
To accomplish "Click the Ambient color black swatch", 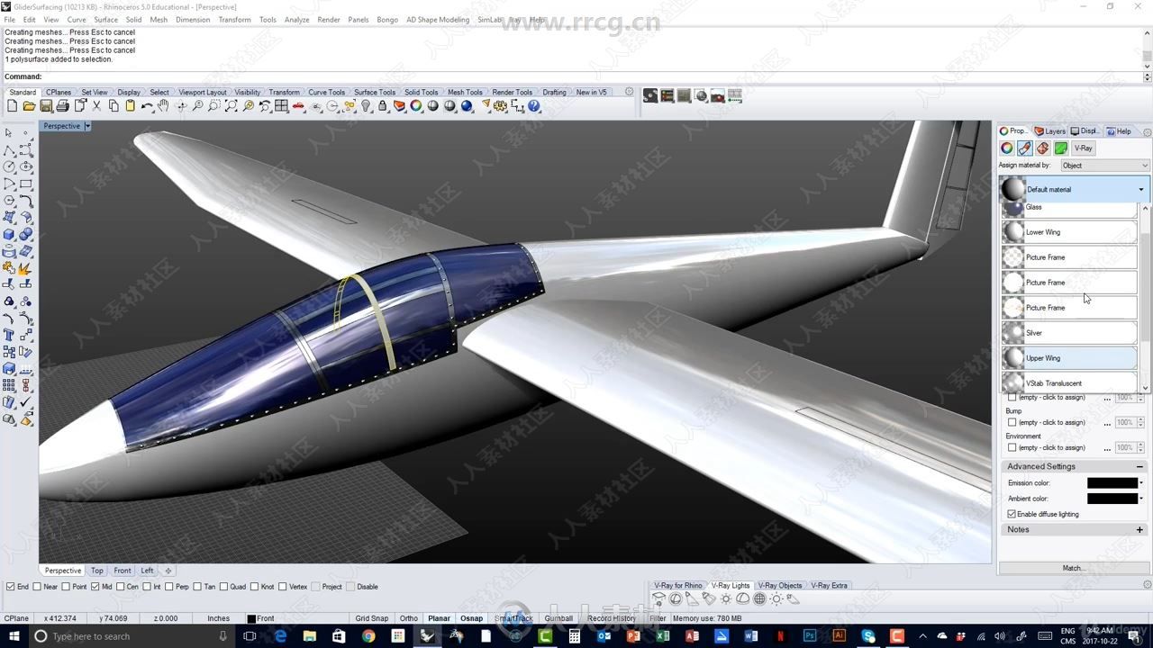I will click(1112, 499).
